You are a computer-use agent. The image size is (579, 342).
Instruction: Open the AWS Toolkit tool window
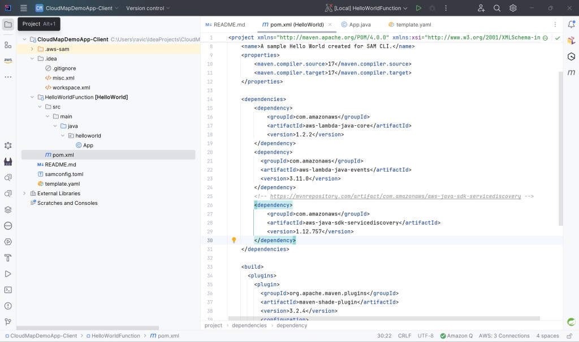[x=8, y=60]
